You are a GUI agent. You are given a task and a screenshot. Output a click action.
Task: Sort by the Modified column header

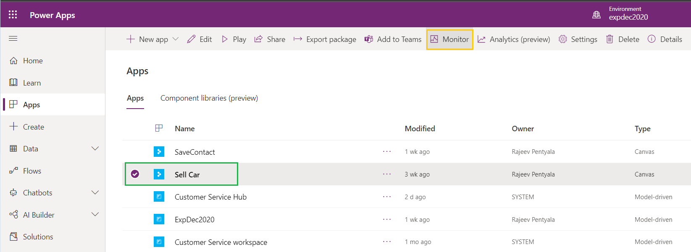(420, 129)
